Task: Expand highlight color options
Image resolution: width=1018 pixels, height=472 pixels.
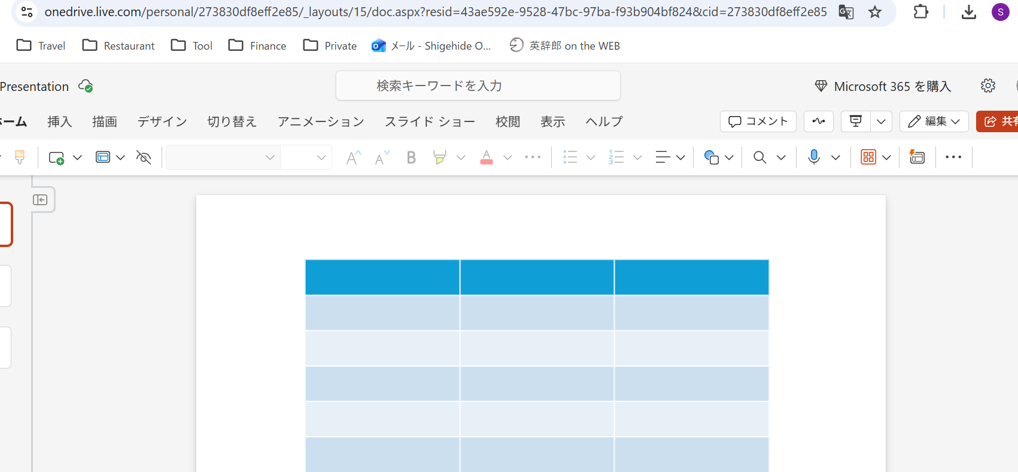Action: [x=461, y=157]
